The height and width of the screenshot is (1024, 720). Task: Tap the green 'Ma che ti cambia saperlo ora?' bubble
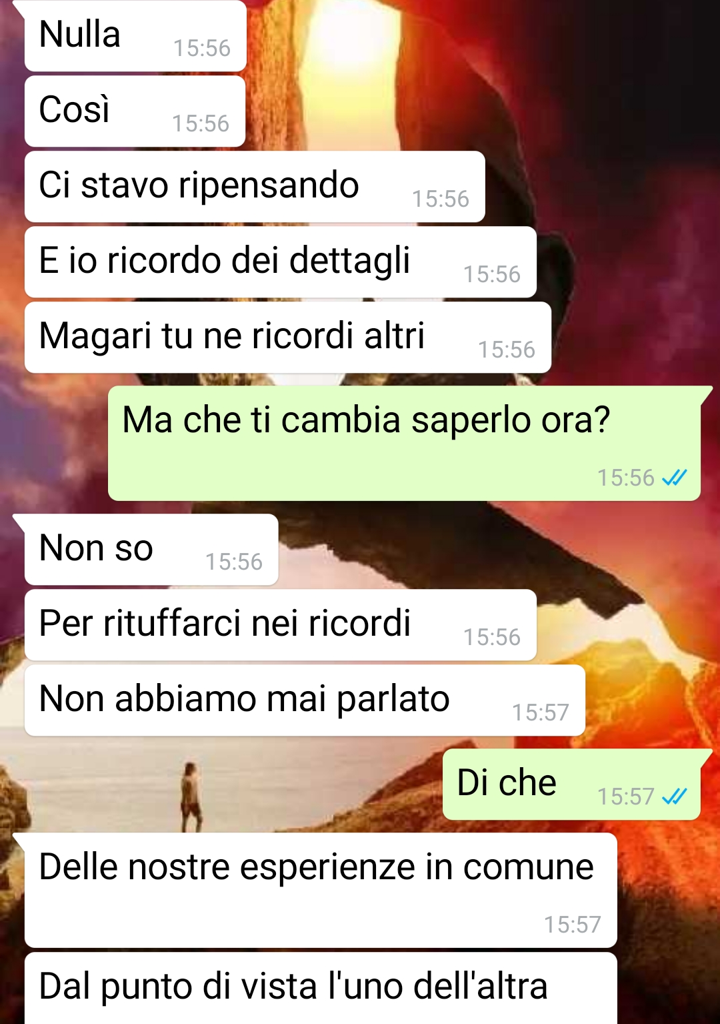pos(404,443)
